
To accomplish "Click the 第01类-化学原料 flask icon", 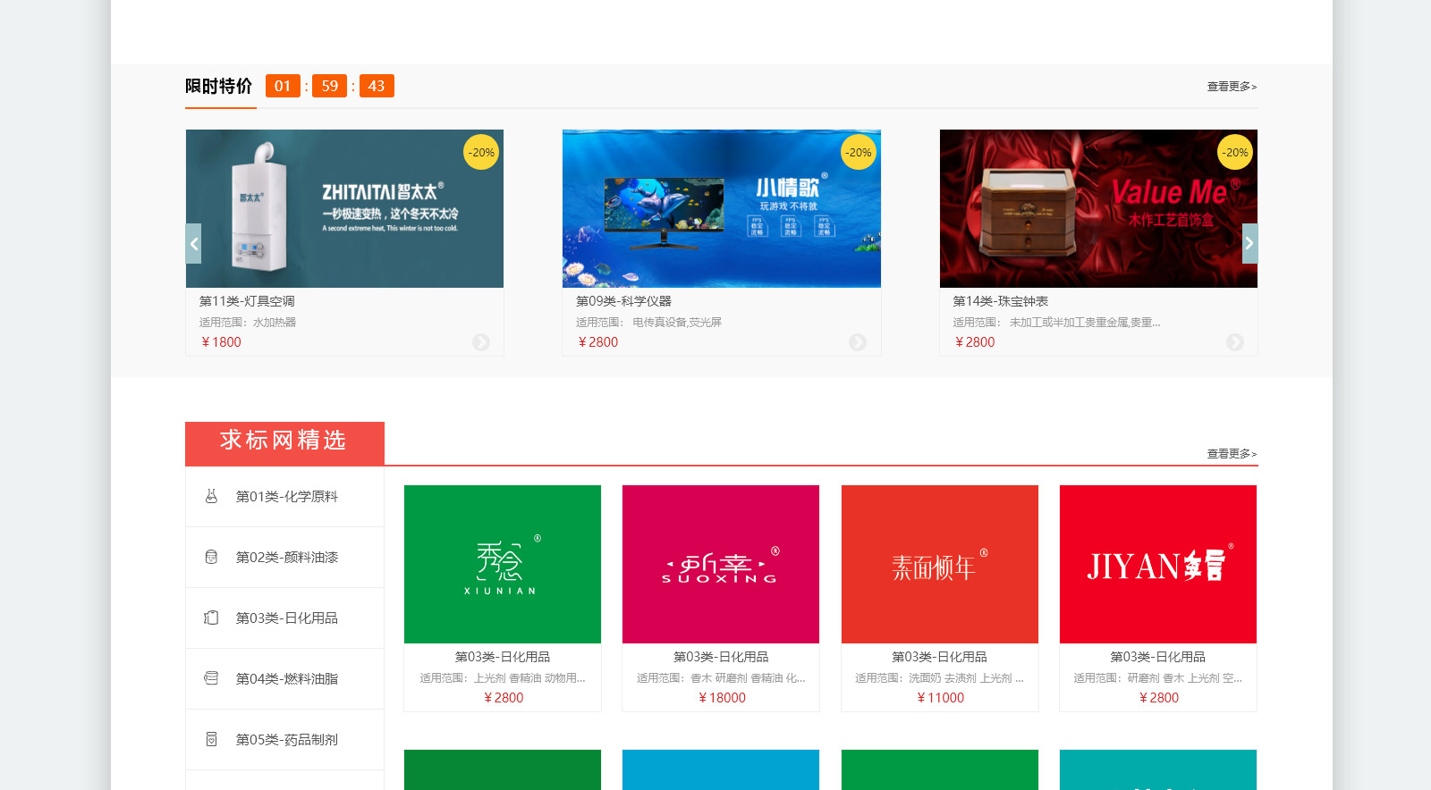I will (x=211, y=496).
